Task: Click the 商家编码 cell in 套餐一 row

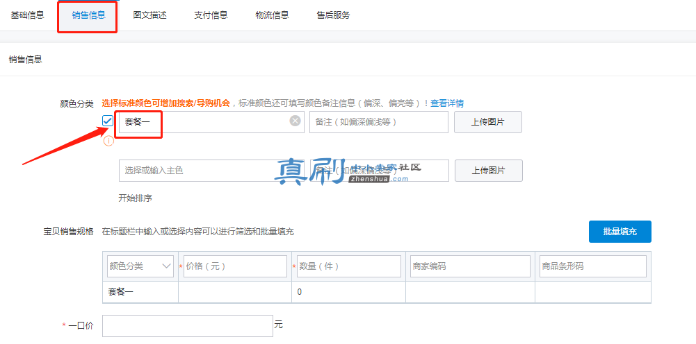Action: 471,292
